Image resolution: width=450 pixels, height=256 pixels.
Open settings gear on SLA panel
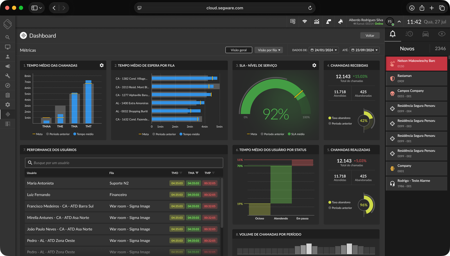tap(314, 65)
